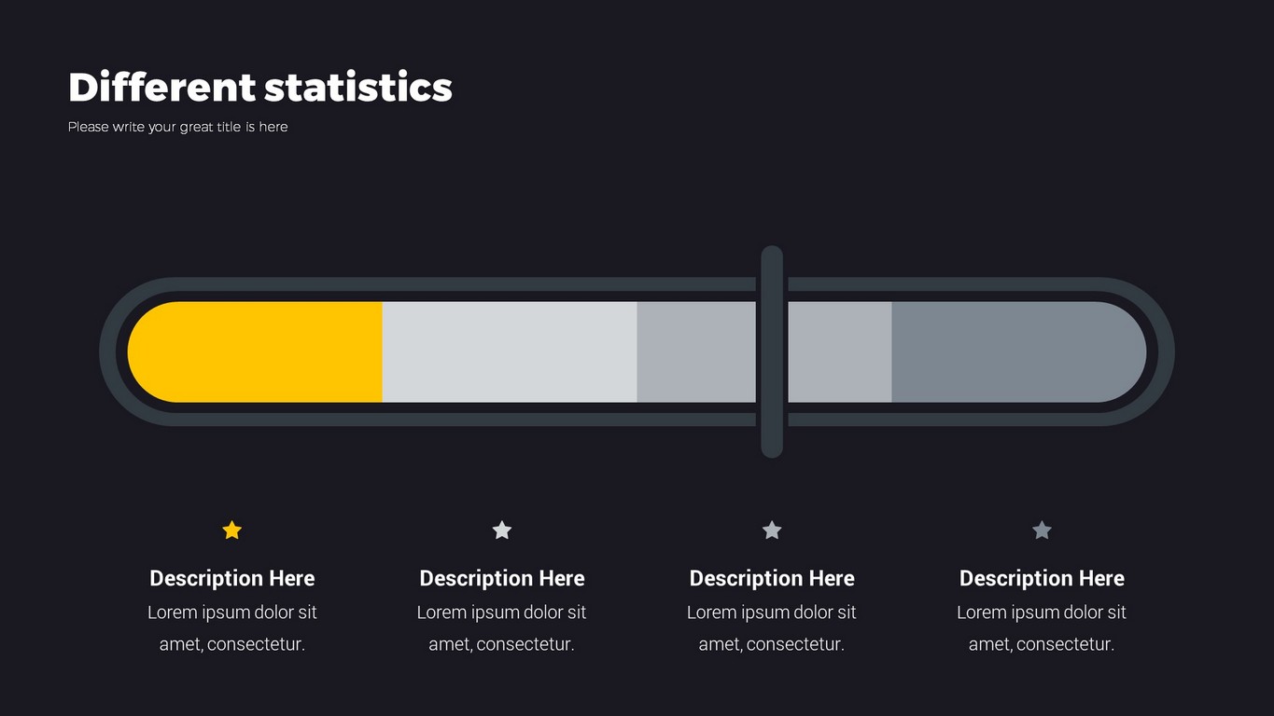Click the "Description Here" heading under the yellow star
The image size is (1274, 716).
point(232,578)
